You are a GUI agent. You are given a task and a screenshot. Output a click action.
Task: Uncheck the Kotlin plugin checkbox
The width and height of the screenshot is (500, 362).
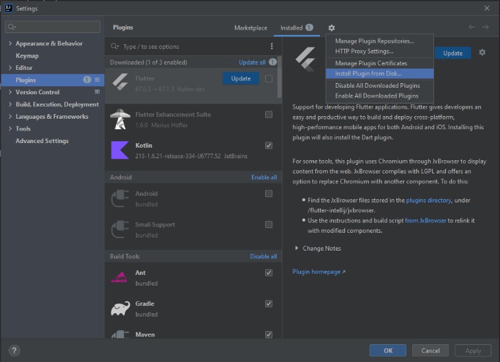coord(269,145)
